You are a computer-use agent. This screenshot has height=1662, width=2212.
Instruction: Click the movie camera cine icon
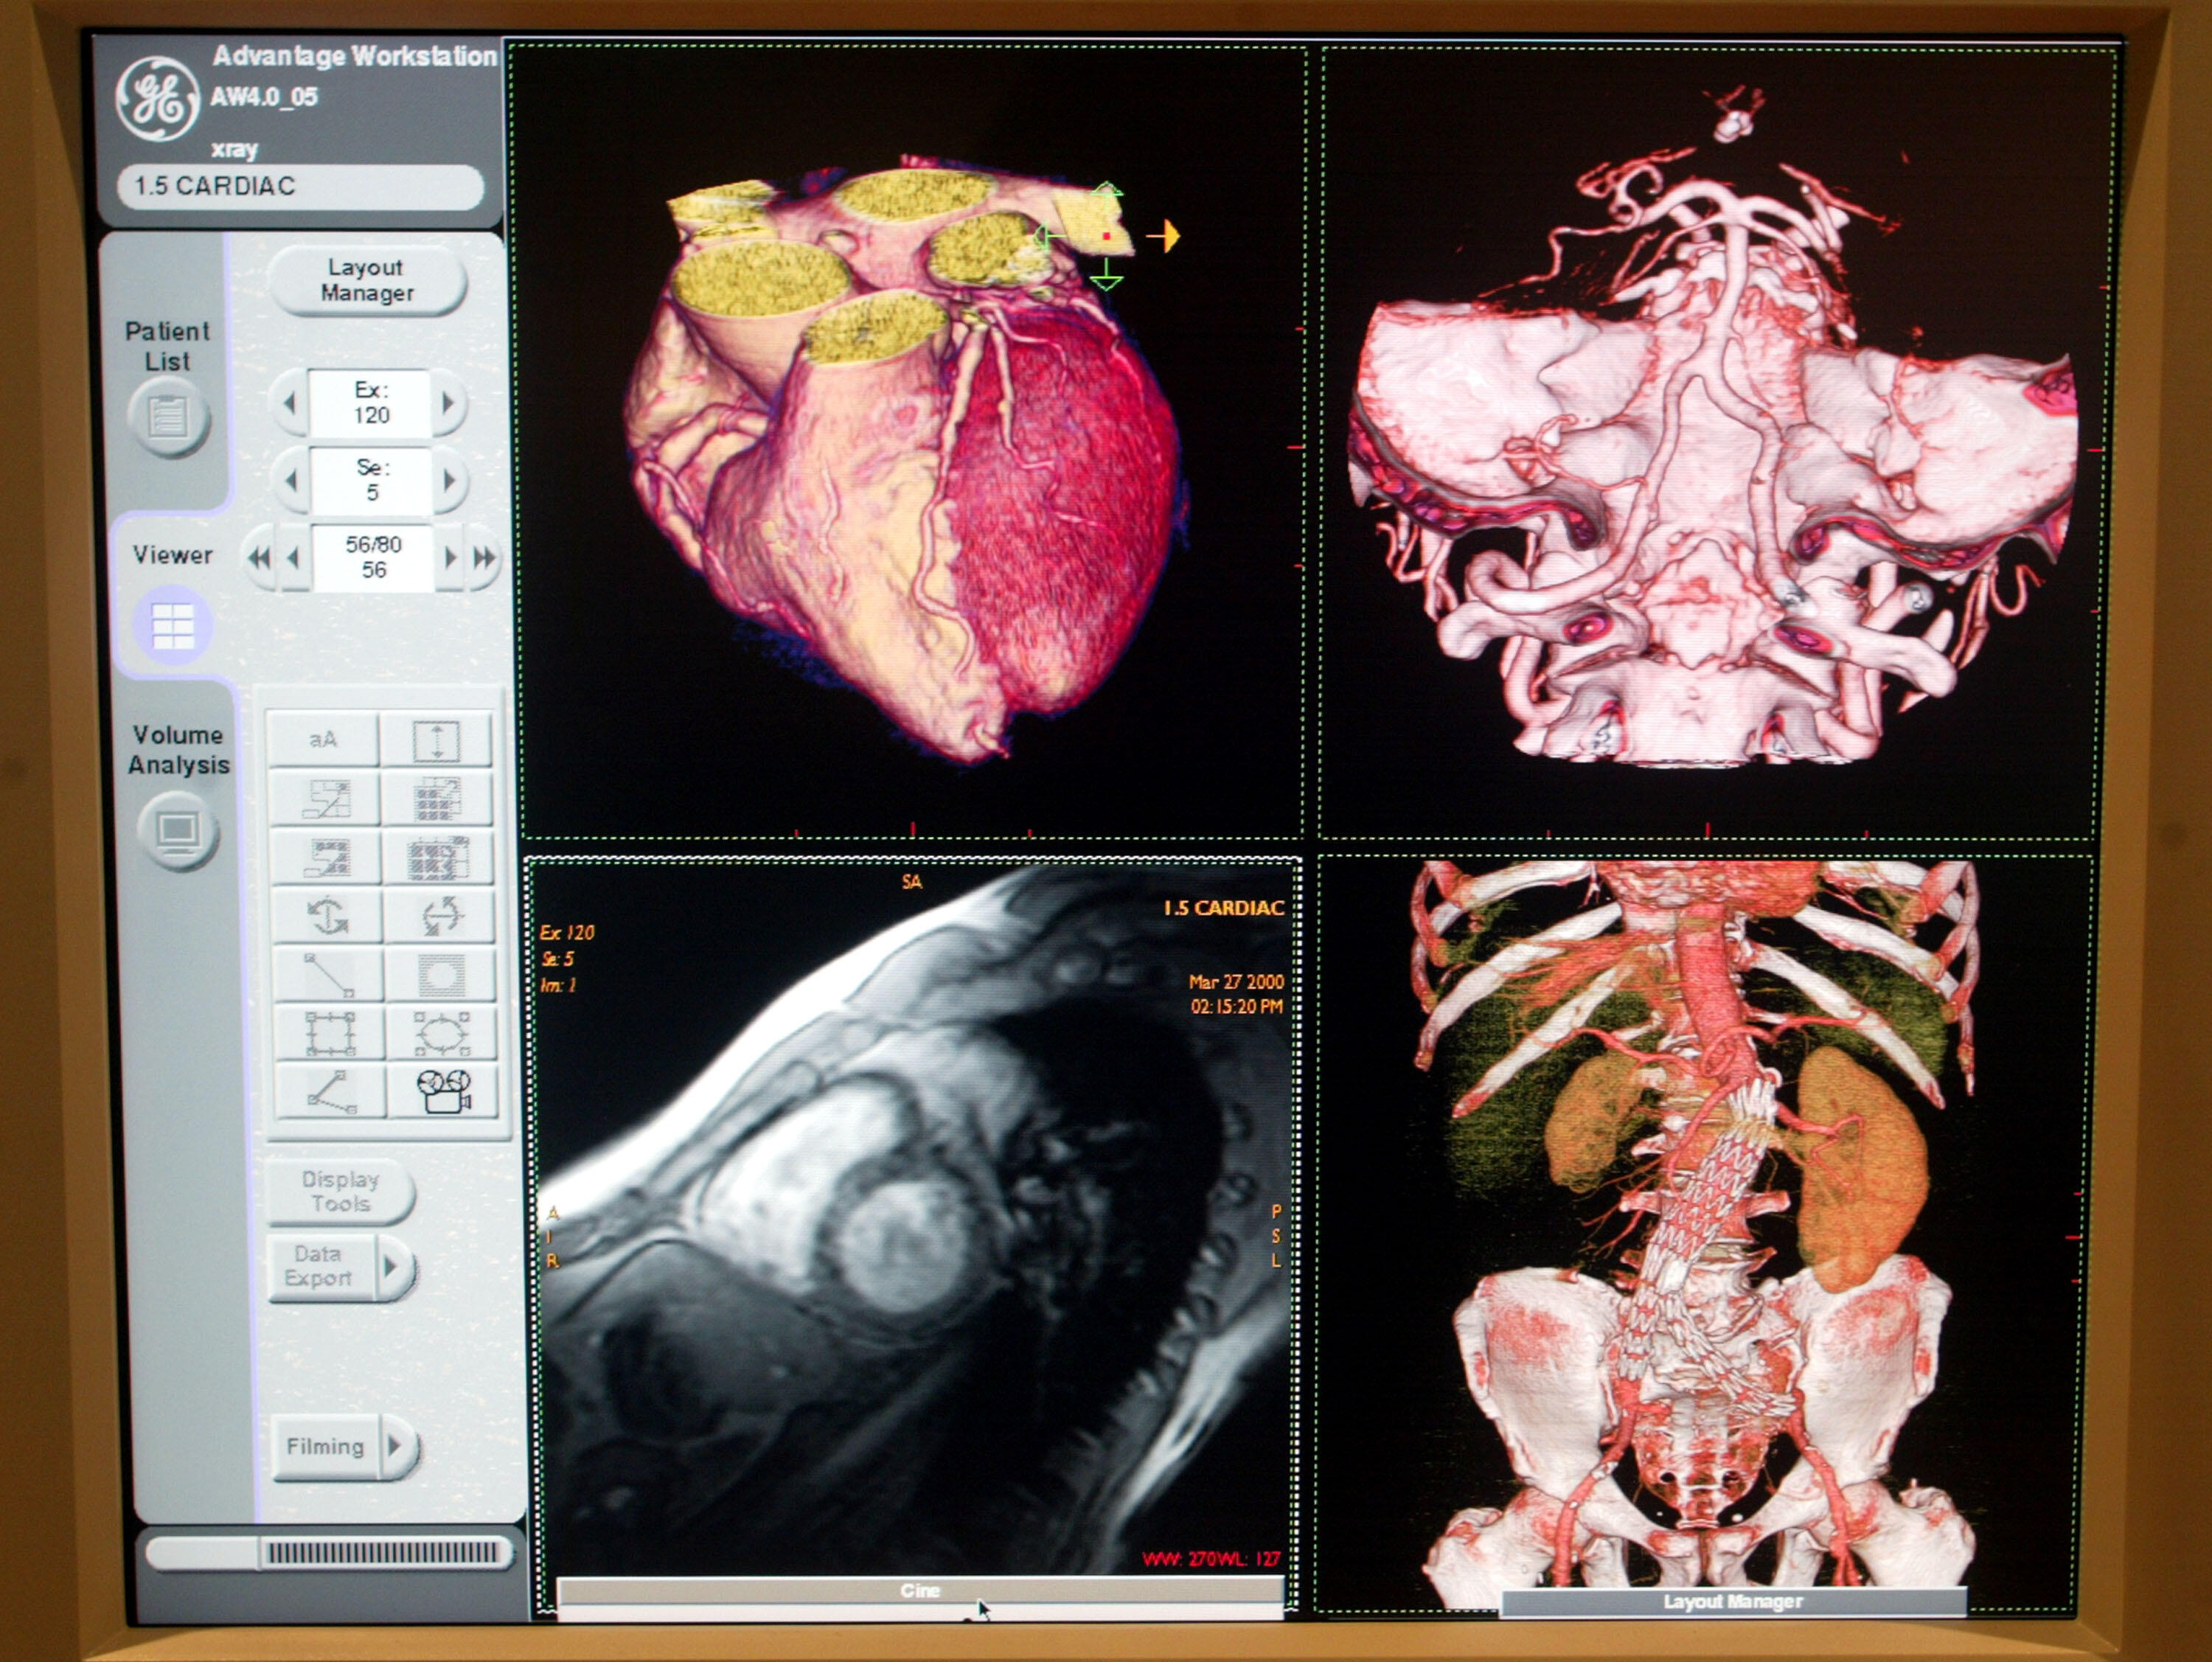(x=443, y=1092)
